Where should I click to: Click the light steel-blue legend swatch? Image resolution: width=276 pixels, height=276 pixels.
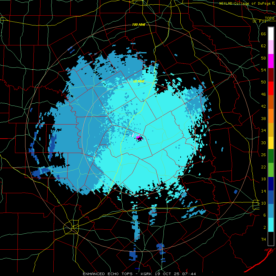click(x=271, y=211)
